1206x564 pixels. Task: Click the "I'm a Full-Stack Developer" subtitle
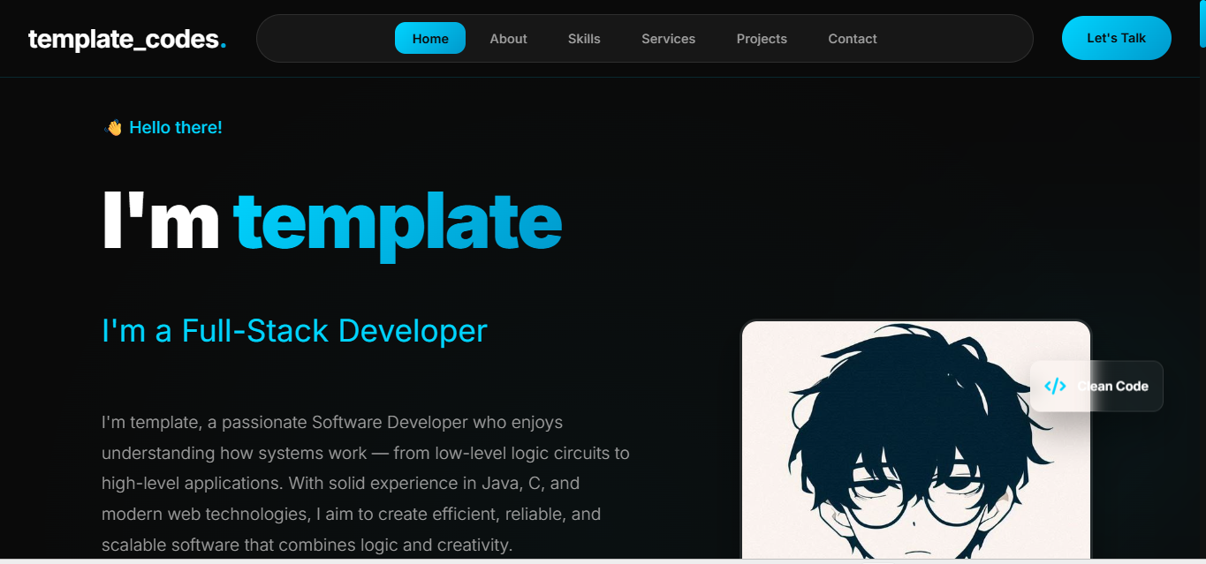(x=294, y=331)
